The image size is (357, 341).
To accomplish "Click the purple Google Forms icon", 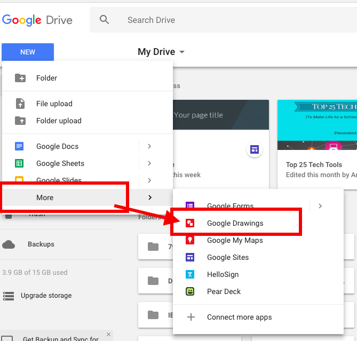I will (x=190, y=205).
